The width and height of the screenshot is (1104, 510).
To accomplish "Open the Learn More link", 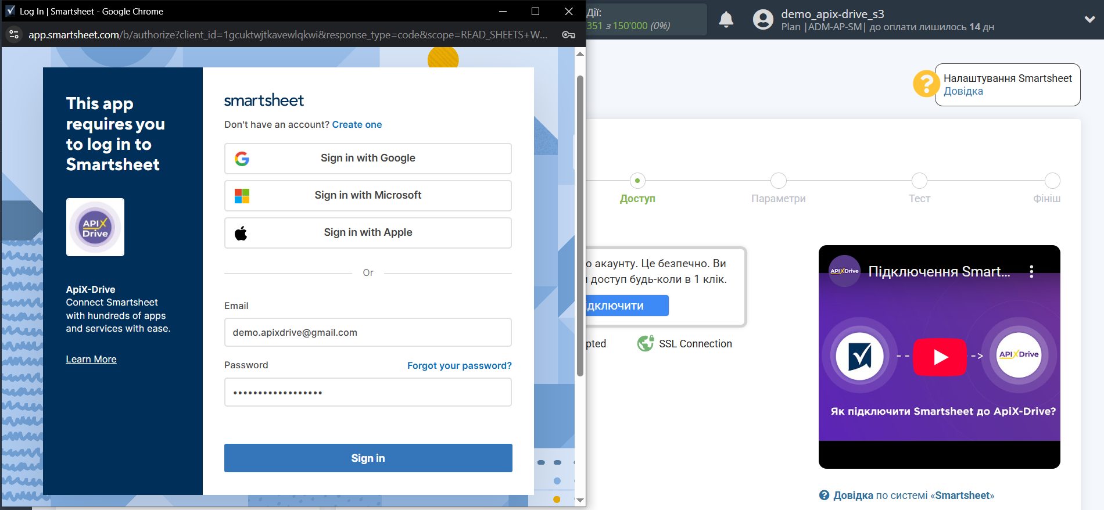I will click(x=91, y=359).
